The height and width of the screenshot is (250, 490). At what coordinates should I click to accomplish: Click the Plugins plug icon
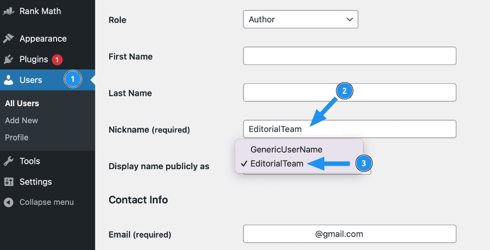coord(8,59)
